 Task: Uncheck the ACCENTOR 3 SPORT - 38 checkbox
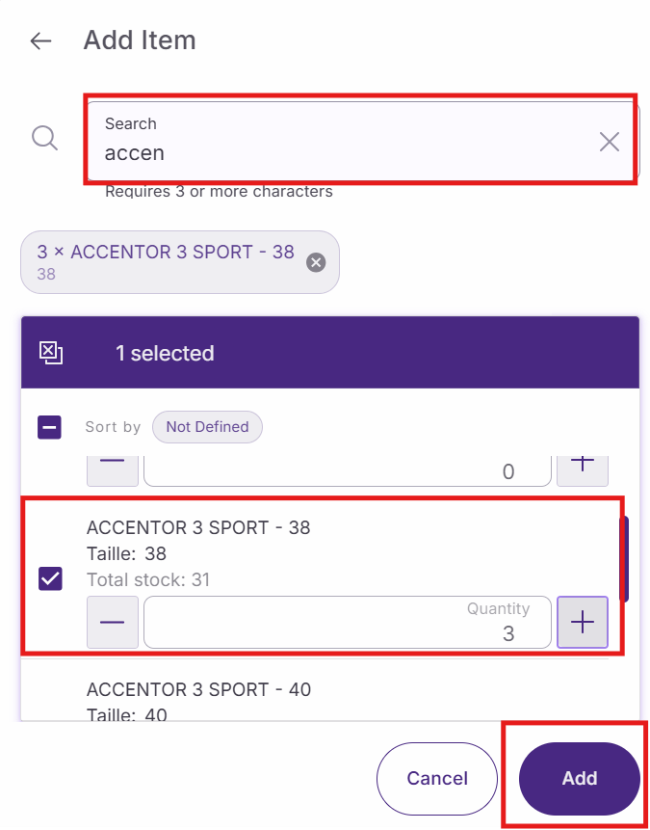click(x=50, y=578)
